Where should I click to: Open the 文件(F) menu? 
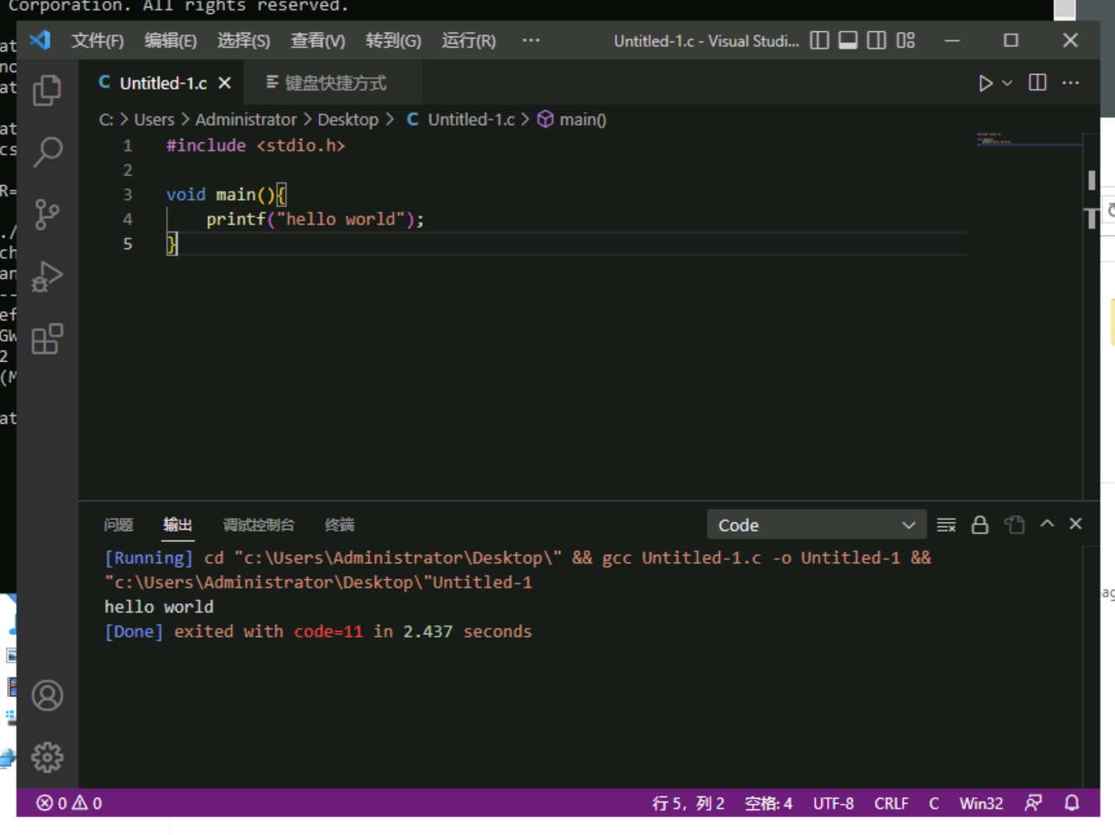97,41
